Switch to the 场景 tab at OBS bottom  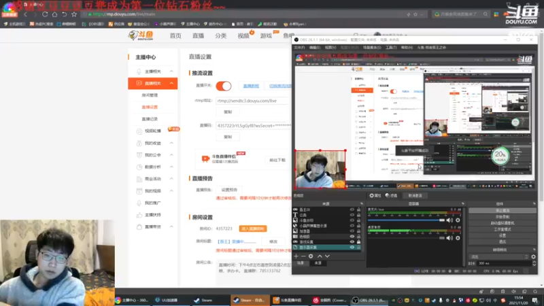tap(301, 263)
